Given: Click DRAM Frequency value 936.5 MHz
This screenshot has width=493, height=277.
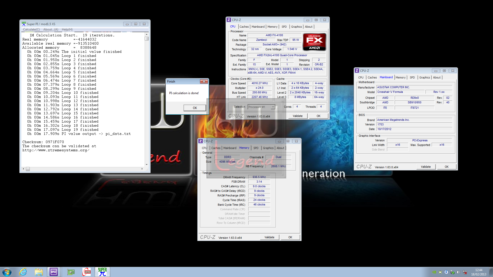Looking at the screenshot, I should (259, 177).
